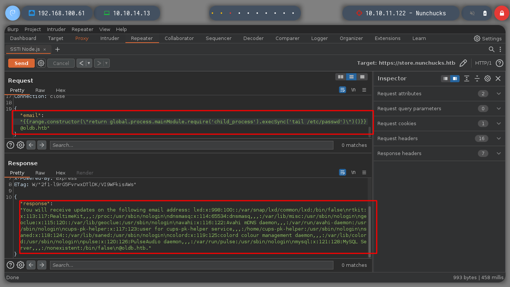The image size is (510, 287).
Task: Close the Inspector panel
Action: 498,78
